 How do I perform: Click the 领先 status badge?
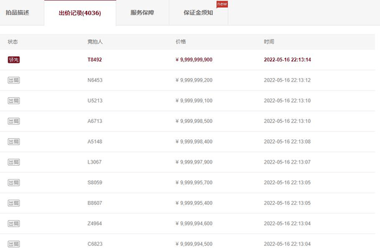14,60
